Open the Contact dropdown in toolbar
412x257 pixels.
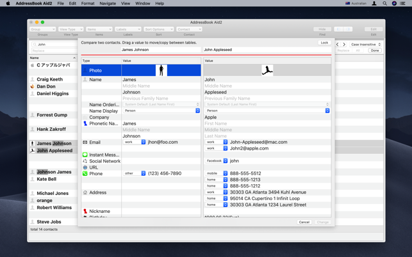(x=189, y=29)
